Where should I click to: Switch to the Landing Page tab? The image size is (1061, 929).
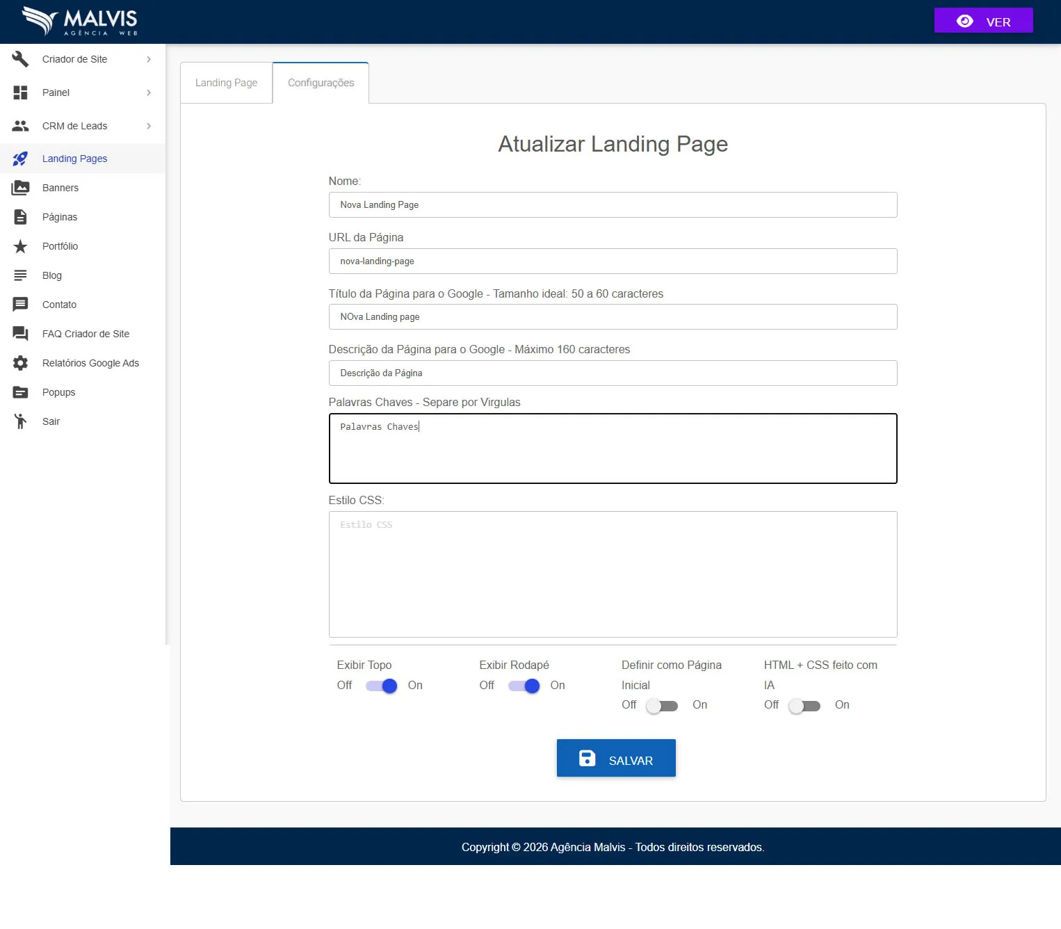pos(225,82)
